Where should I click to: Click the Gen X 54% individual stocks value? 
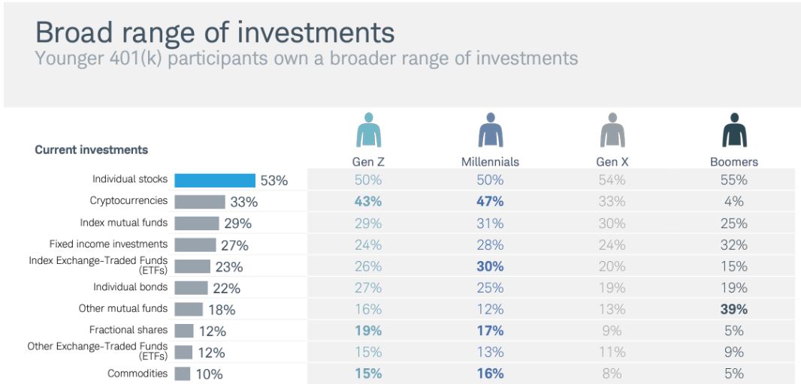[x=612, y=180]
